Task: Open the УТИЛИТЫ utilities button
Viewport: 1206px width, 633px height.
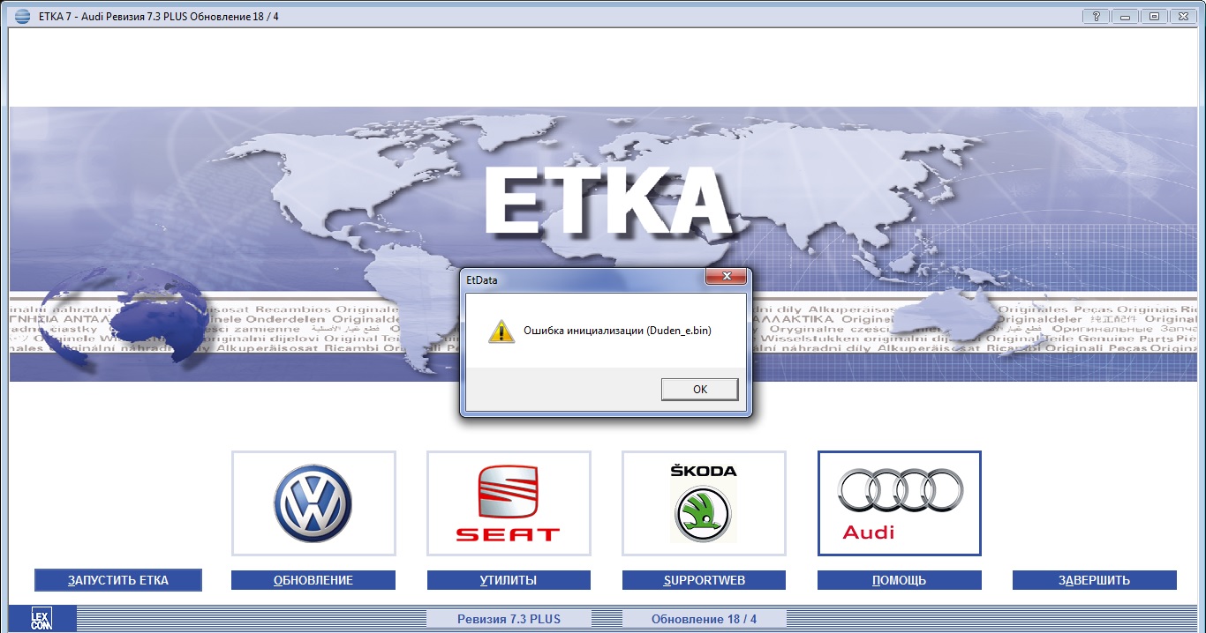Action: (x=509, y=580)
